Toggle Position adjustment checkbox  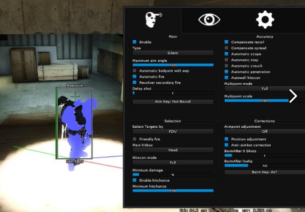[x=226, y=139]
